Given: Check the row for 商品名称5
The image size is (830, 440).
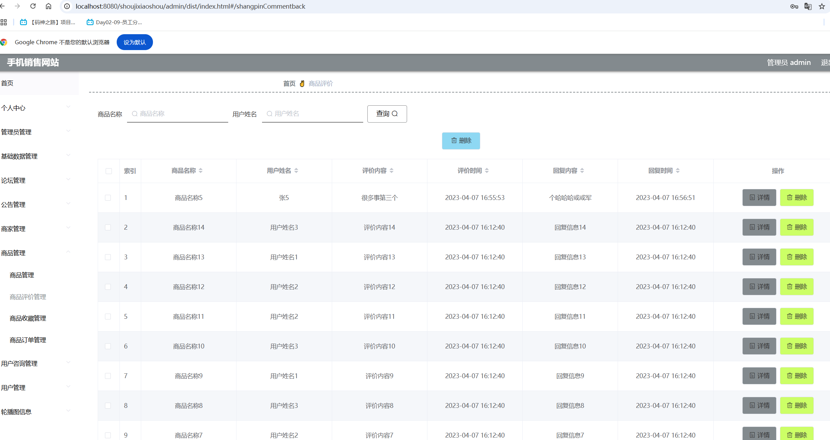Looking at the screenshot, I should coord(108,198).
